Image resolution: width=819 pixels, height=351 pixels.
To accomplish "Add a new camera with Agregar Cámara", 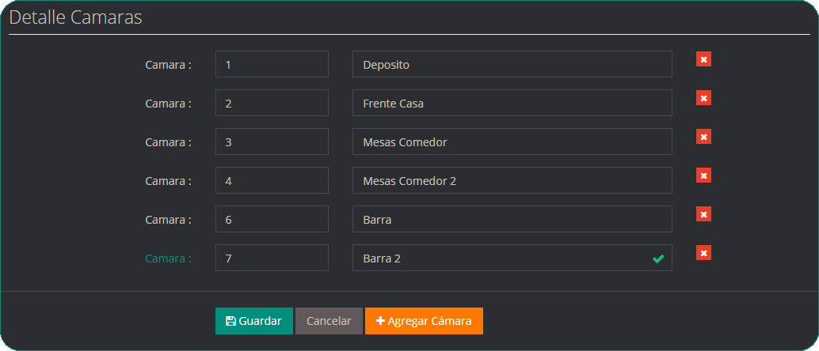I will click(424, 321).
